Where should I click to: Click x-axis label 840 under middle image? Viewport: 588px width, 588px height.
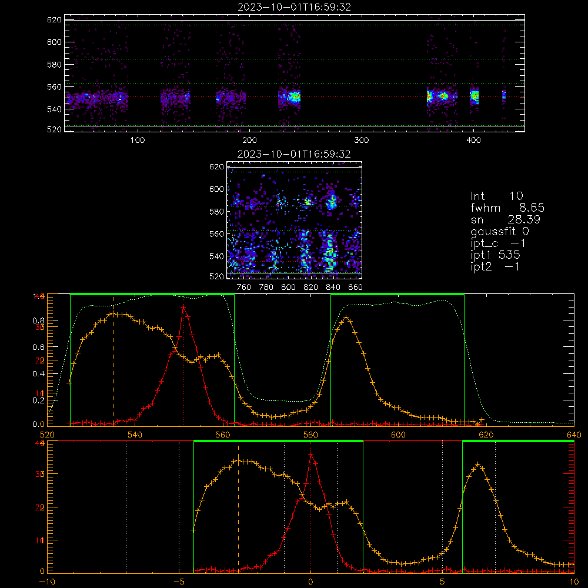[333, 288]
